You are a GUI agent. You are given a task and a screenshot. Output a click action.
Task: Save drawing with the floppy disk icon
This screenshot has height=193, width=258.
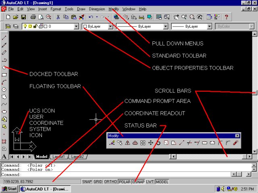(23, 17)
